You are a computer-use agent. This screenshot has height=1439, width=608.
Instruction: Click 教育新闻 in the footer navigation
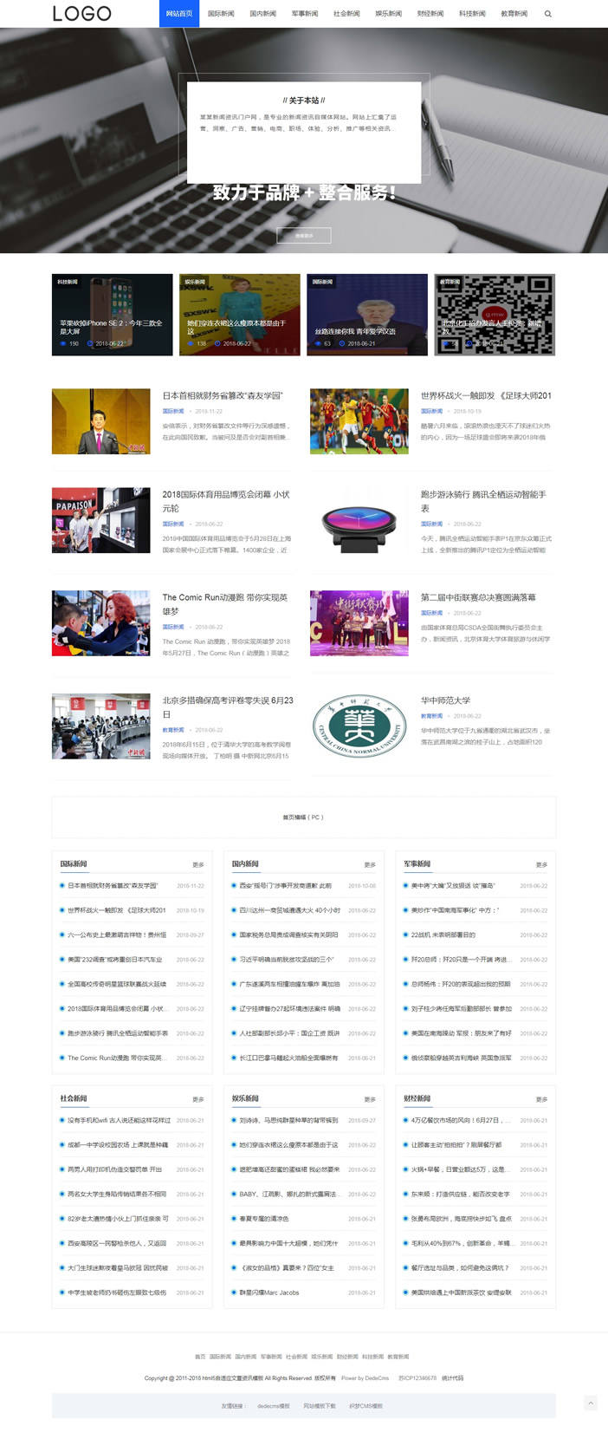pyautogui.click(x=398, y=1357)
